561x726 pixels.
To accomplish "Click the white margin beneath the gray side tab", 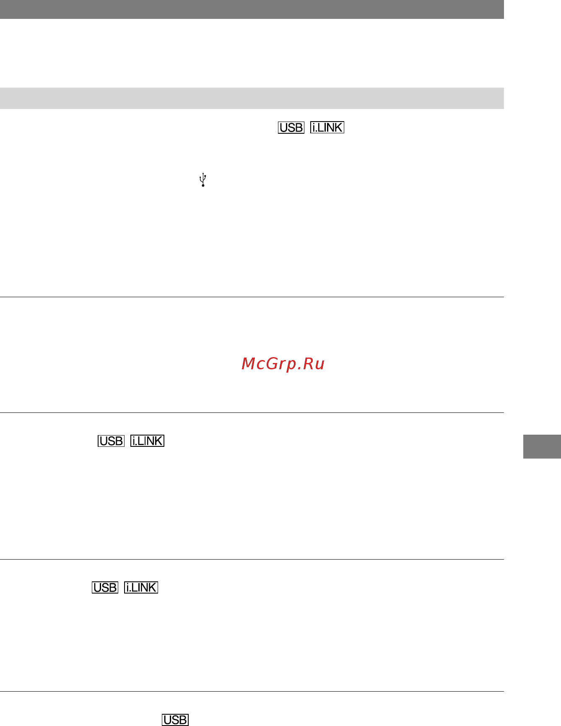I will pos(542,587).
